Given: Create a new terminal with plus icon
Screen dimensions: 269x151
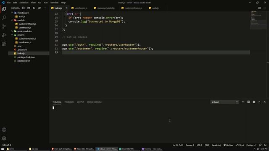Looking at the screenshot, I should point(243,102).
